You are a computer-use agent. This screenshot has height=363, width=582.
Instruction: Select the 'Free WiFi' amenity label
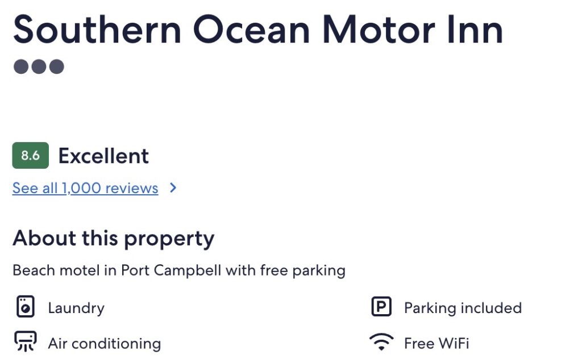(436, 344)
